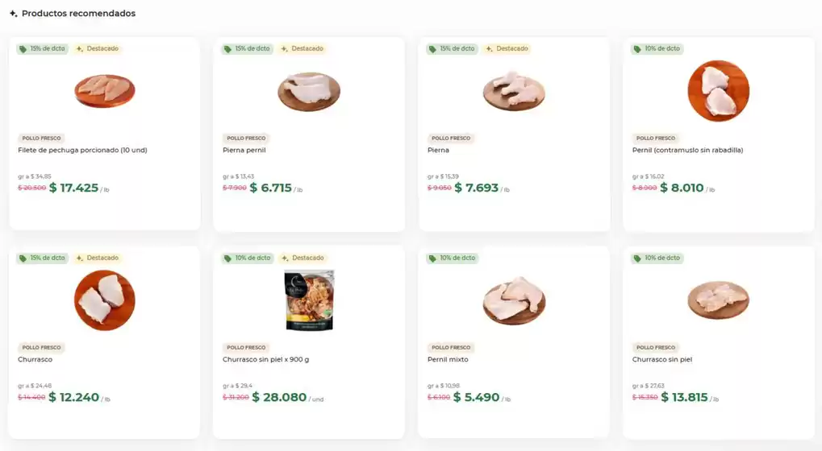
Task: Click the Productos recomendados heading
Action: (x=78, y=14)
